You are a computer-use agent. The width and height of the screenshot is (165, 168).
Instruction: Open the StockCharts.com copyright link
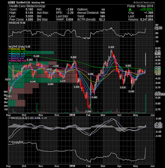coord(144,3)
